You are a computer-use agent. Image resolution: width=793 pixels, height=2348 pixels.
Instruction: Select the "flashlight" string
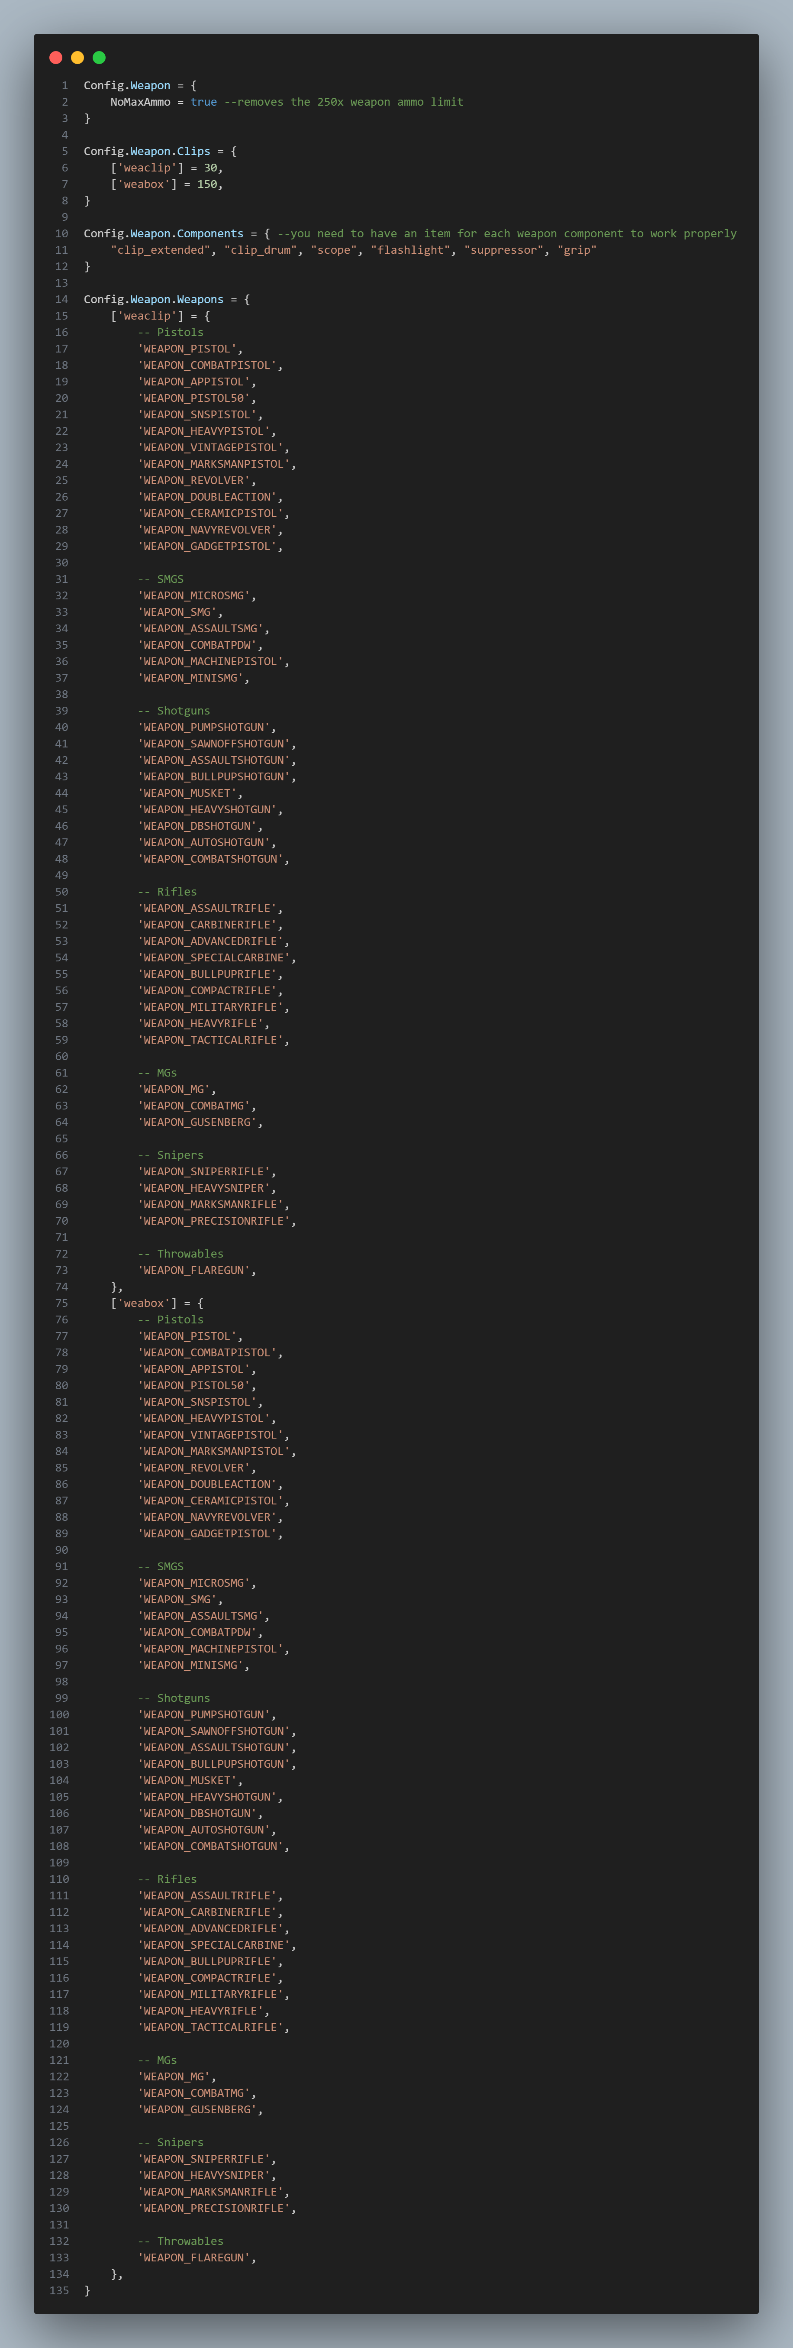[x=410, y=250]
